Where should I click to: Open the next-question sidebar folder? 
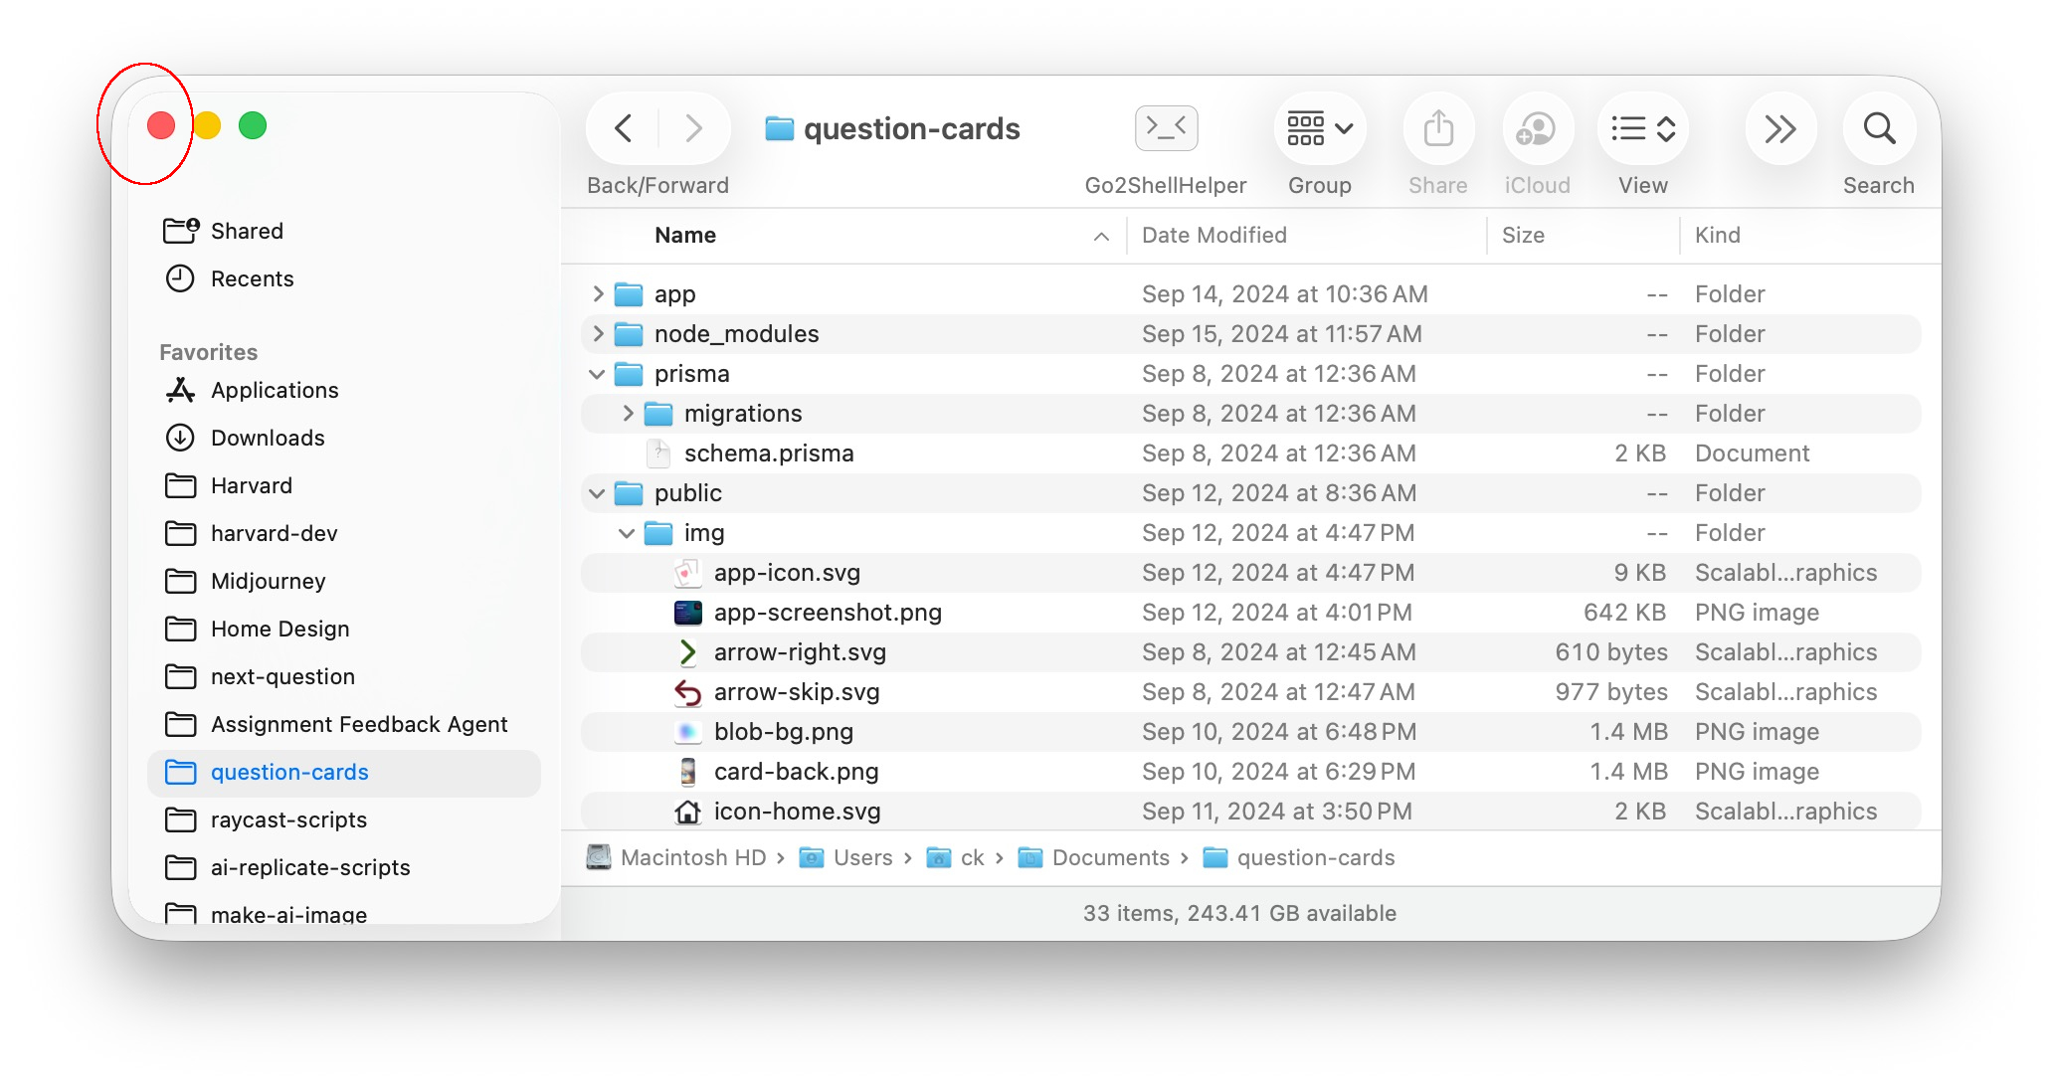(343, 676)
